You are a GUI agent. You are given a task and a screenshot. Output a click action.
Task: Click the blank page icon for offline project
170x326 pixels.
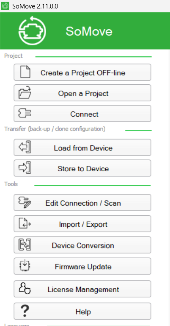click(25, 72)
